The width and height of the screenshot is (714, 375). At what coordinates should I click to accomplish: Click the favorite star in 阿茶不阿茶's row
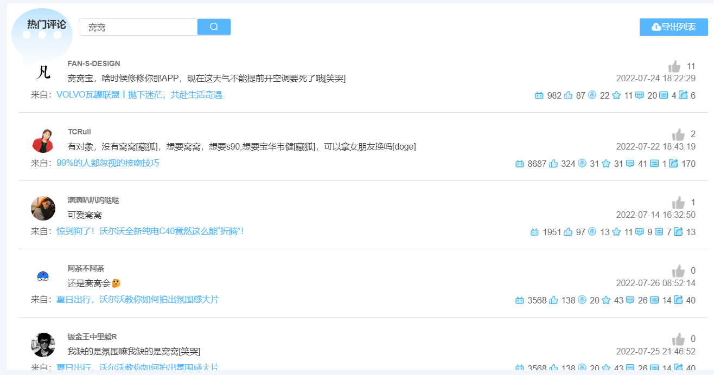coord(606,300)
